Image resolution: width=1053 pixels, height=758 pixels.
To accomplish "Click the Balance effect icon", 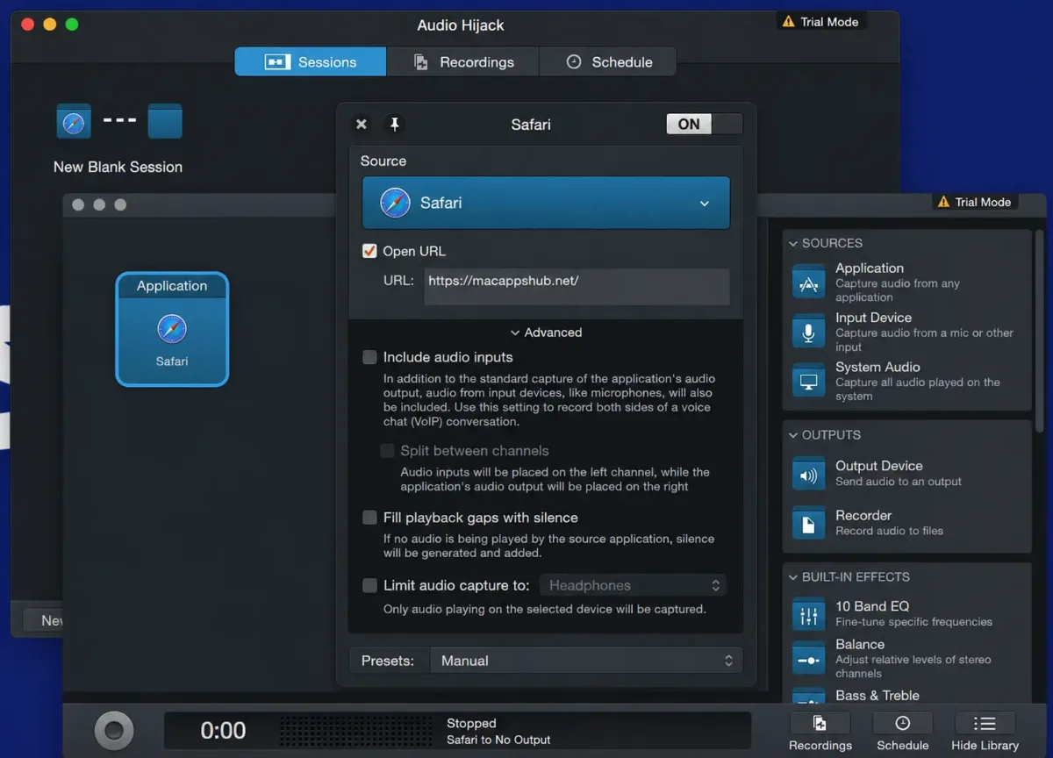I will pyautogui.click(x=808, y=659).
